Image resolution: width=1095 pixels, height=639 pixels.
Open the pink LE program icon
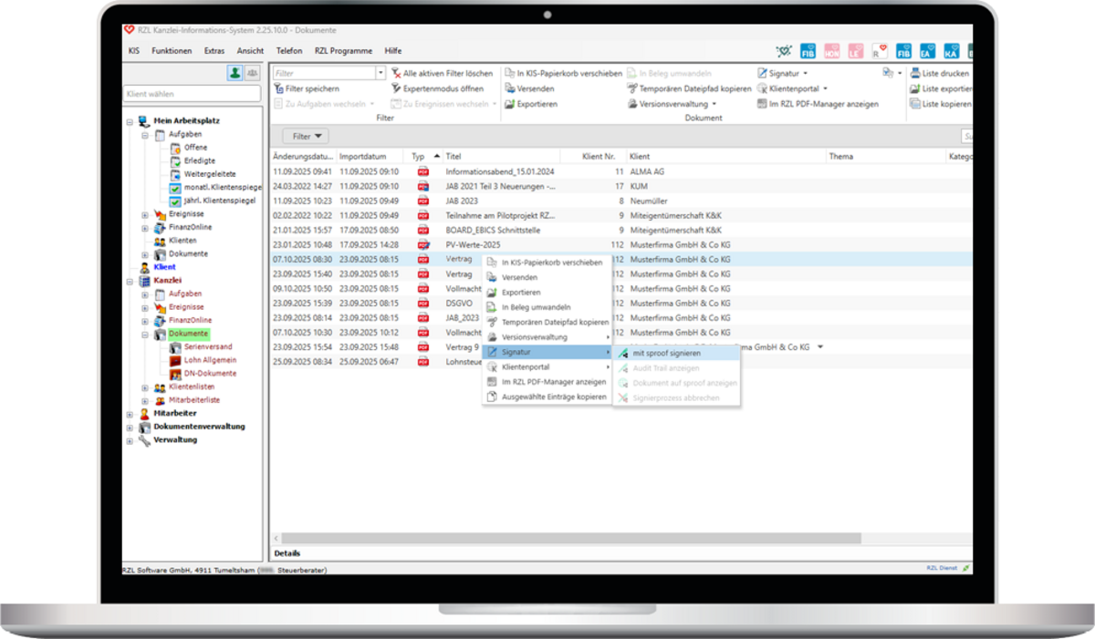click(x=855, y=51)
